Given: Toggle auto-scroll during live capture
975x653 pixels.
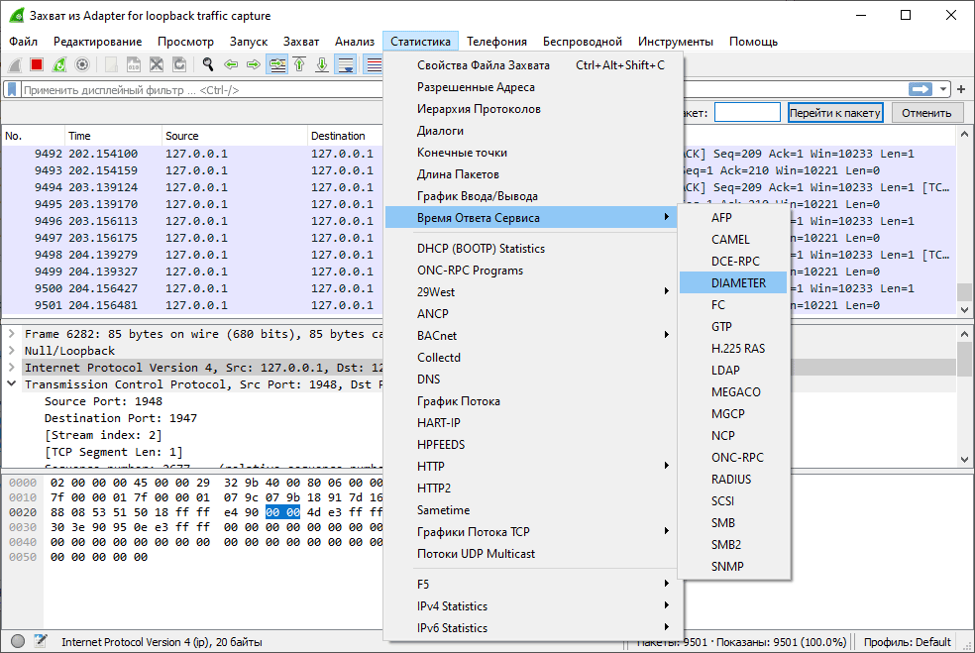Looking at the screenshot, I should coord(345,64).
